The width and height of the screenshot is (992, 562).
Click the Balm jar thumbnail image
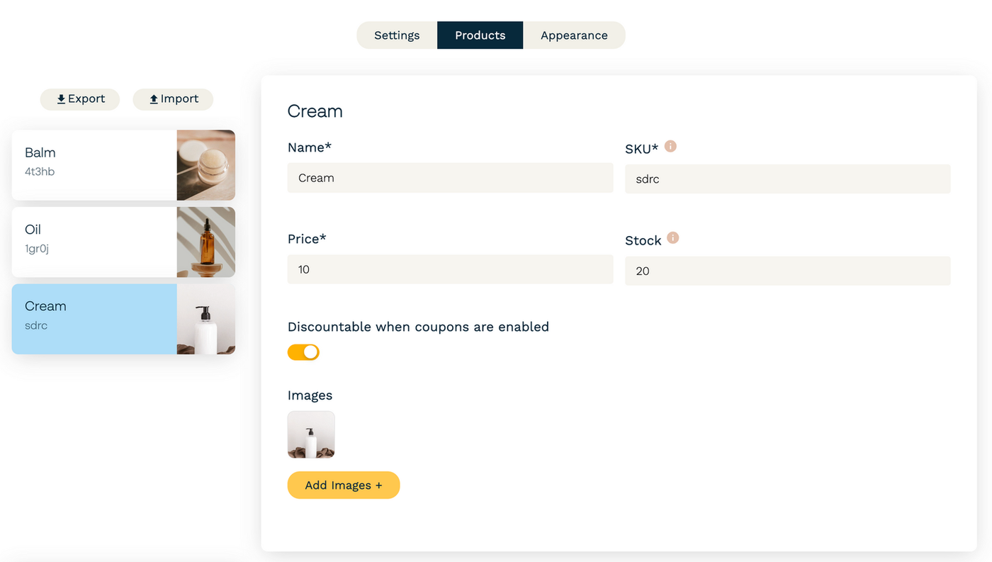tap(205, 165)
